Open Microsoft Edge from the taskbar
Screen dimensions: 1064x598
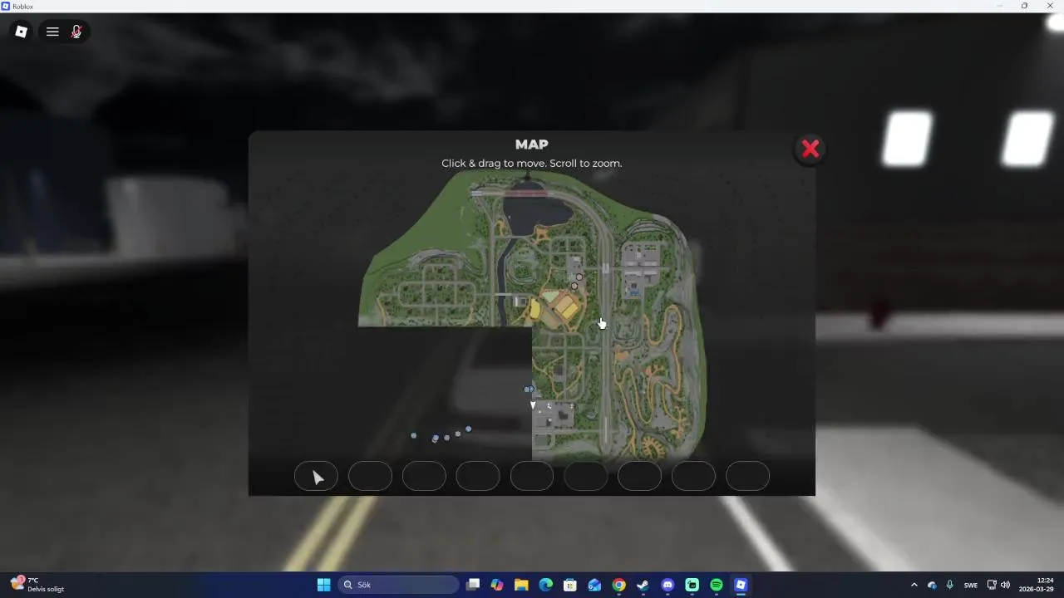click(x=545, y=585)
